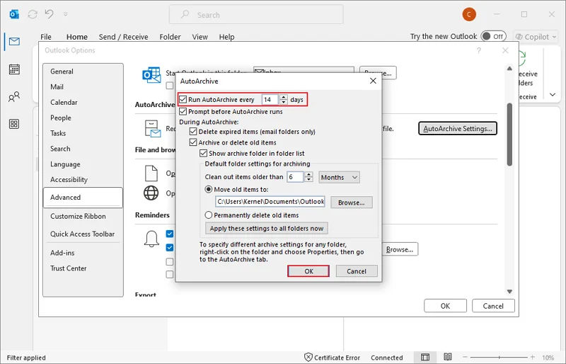Screen dimensions: 566x364
Task: Click OK in AutoArchive dialog
Action: 308,271
